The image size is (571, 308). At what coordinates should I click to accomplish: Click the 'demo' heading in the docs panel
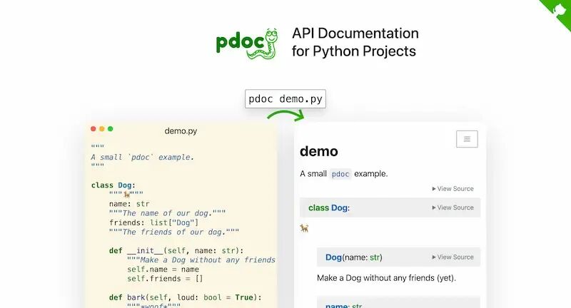click(318, 151)
